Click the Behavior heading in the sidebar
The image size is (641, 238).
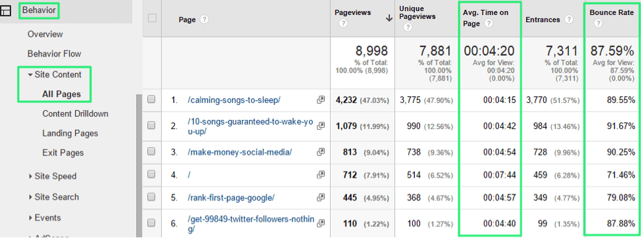click(x=39, y=10)
